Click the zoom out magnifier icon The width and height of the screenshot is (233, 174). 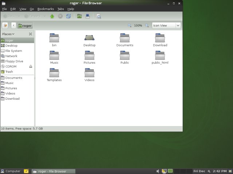130,26
